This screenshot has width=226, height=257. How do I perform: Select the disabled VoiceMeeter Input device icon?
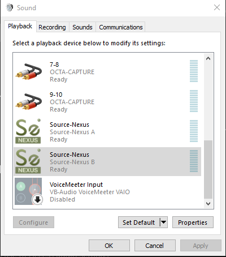pos(28,191)
